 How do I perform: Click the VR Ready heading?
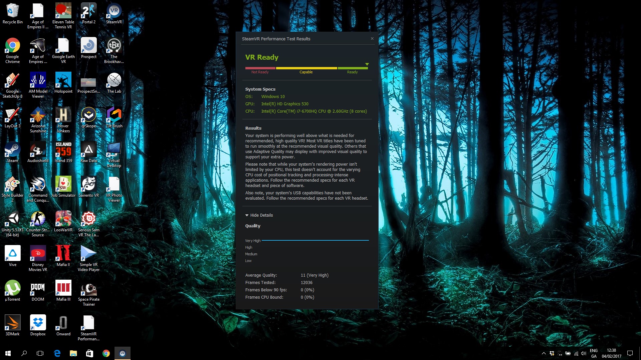262,57
